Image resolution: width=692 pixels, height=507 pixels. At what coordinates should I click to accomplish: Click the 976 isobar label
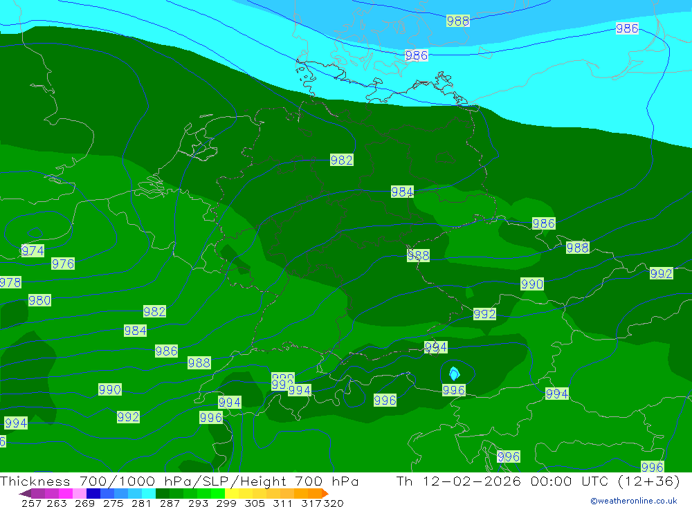63,264
